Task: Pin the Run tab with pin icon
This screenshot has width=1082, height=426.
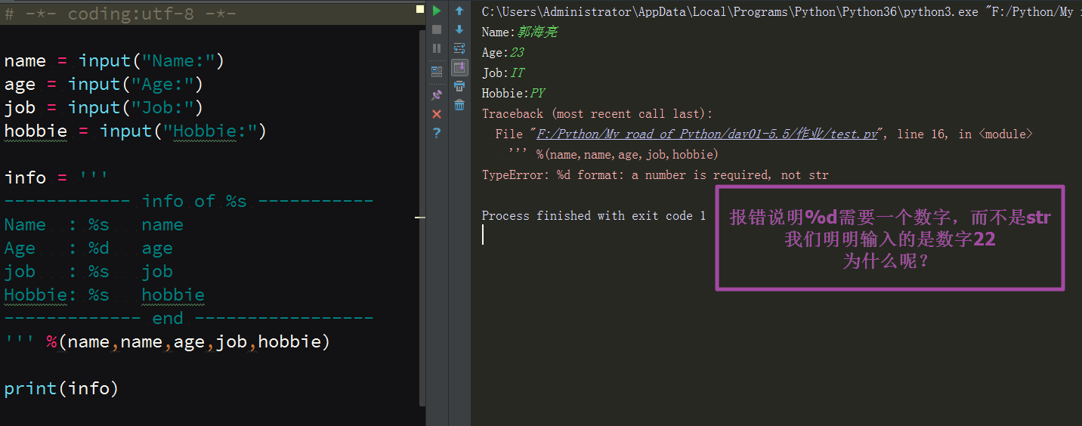Action: (437, 95)
